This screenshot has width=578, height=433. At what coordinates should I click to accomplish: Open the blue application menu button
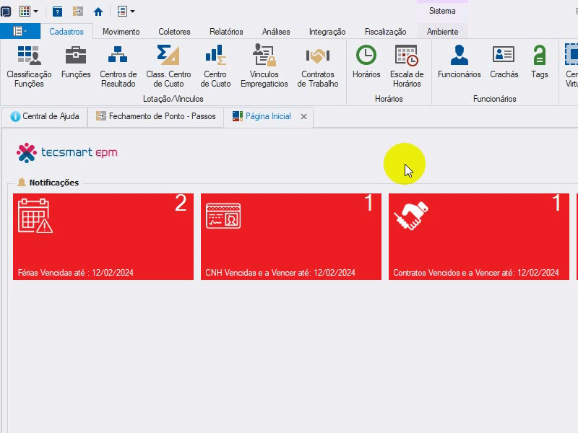[x=20, y=31]
